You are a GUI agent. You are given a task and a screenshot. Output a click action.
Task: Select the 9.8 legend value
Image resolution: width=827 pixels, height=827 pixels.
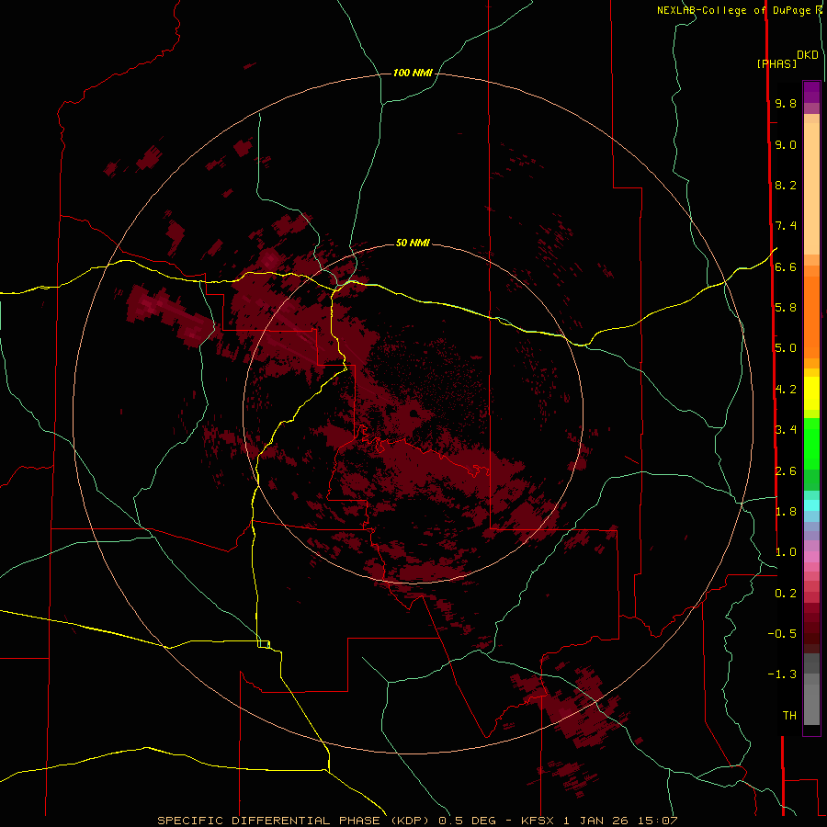click(786, 103)
